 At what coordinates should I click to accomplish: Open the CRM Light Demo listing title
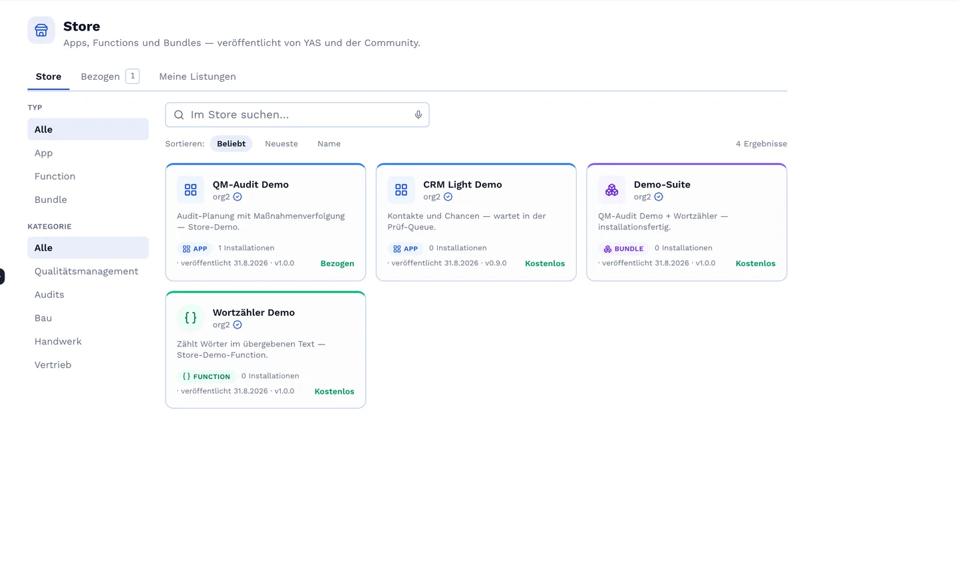[462, 184]
